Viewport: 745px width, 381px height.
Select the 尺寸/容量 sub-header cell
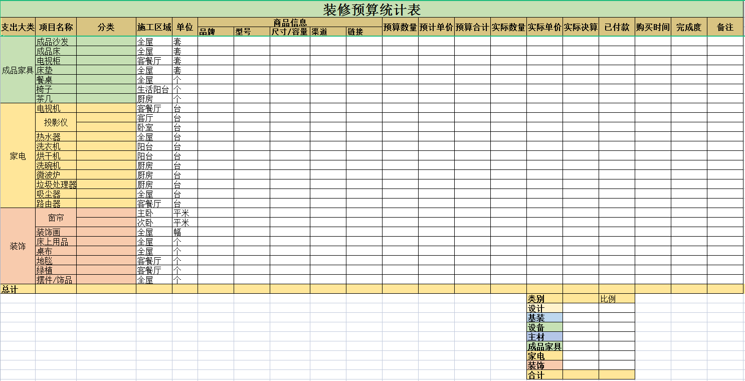[x=290, y=32]
